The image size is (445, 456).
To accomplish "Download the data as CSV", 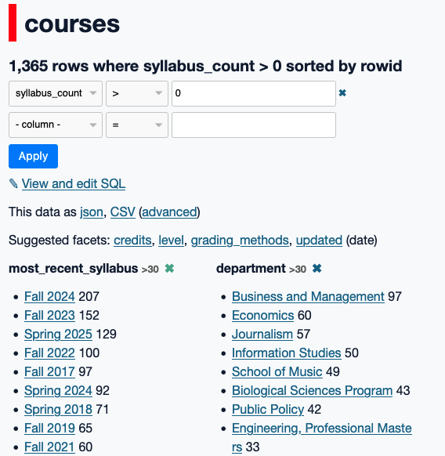I will (123, 212).
